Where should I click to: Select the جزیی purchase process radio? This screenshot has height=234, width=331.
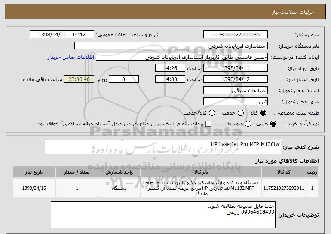click(273, 124)
